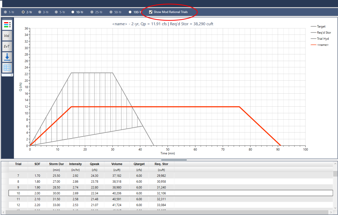Click the blue download/export results icon

click(x=7, y=57)
